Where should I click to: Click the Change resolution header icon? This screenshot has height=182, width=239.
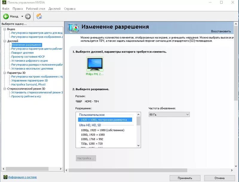pyautogui.click(x=73, y=28)
